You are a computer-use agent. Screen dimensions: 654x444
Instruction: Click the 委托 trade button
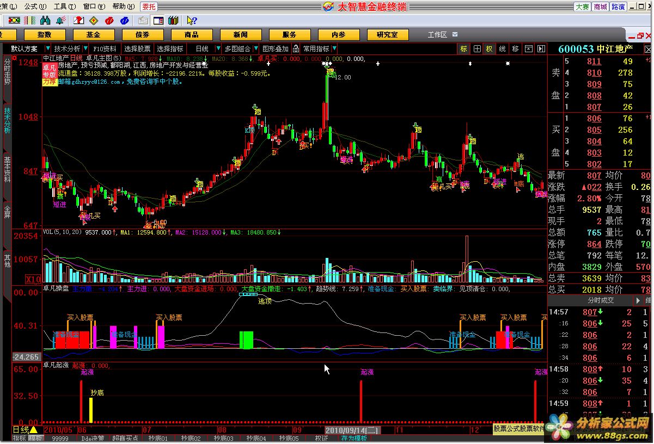point(148,7)
